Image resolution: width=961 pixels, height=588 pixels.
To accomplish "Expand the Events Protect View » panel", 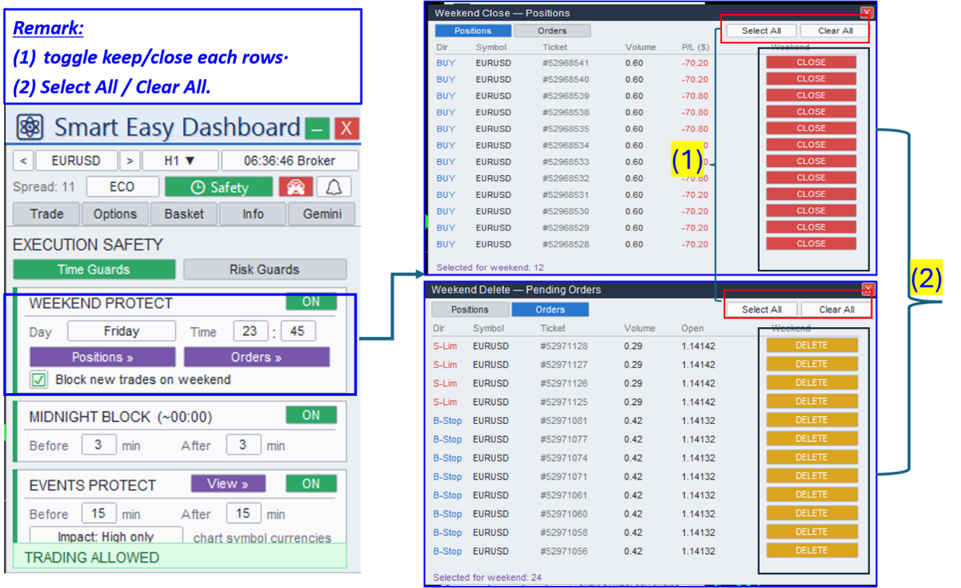I will coord(228,484).
